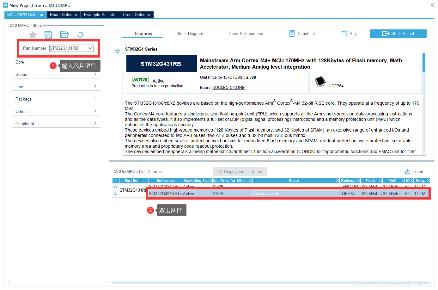The height and width of the screenshot is (290, 438).
Task: Close the RAM column
Action: click(x=403, y=181)
